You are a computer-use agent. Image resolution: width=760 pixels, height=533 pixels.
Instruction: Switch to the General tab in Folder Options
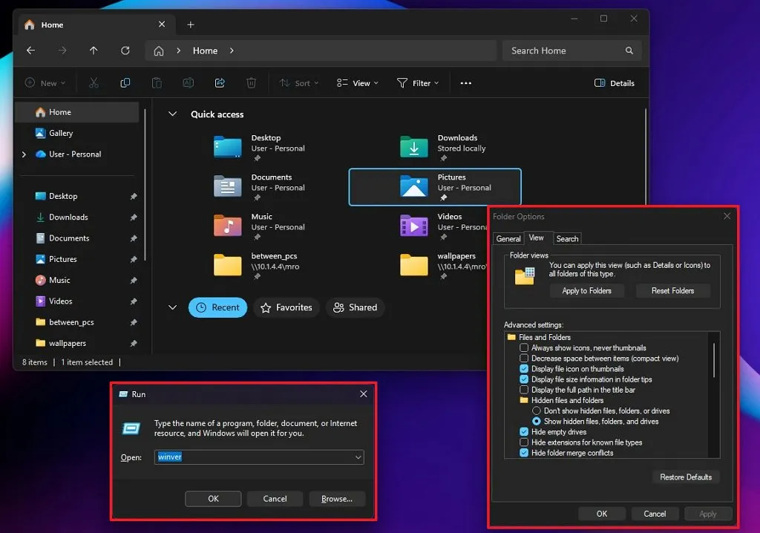(508, 238)
